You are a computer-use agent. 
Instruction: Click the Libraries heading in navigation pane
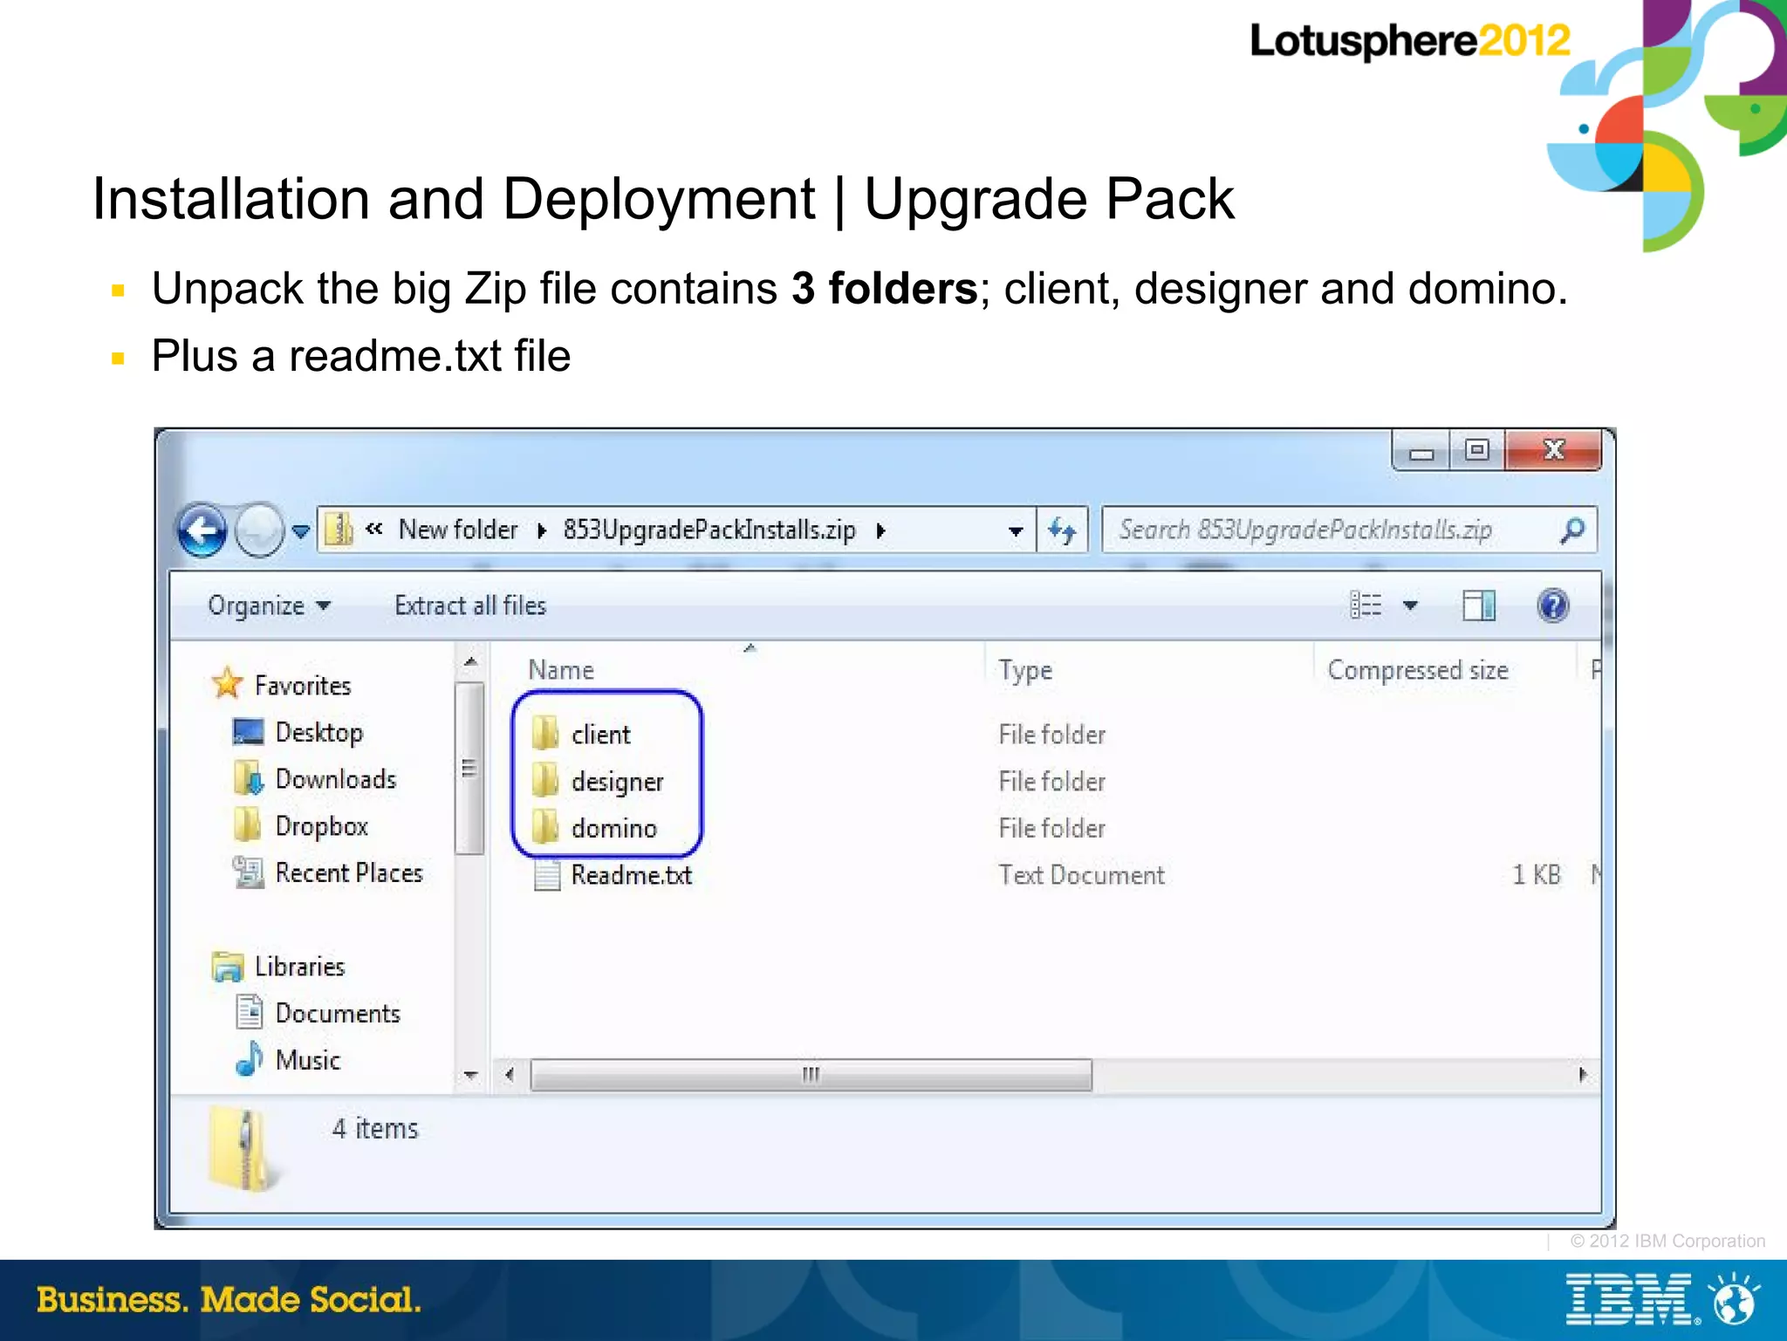pos(278,967)
